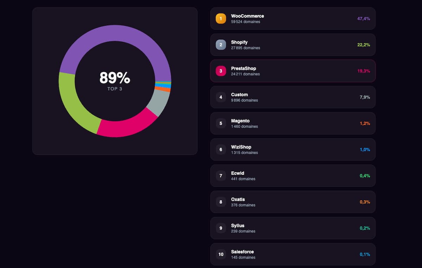Open the Shopify name link
Screen dimensions: 422x268
click(x=239, y=42)
